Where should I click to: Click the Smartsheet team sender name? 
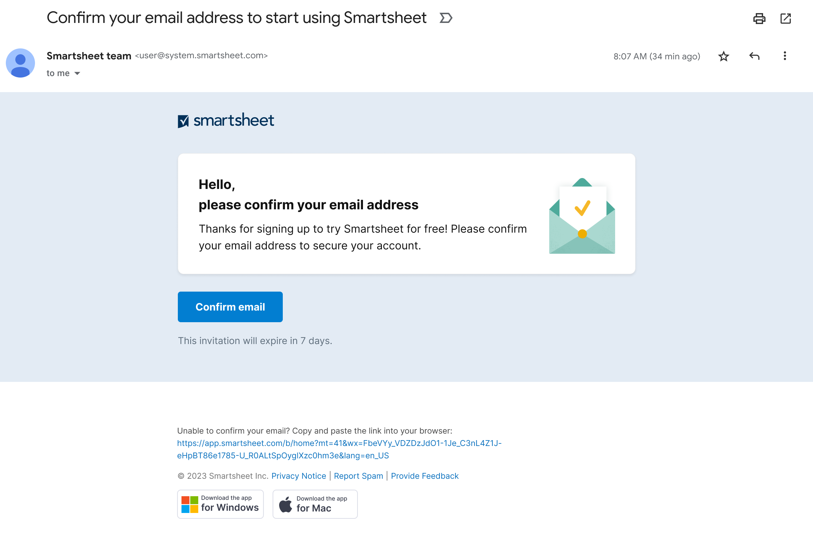pyautogui.click(x=89, y=56)
